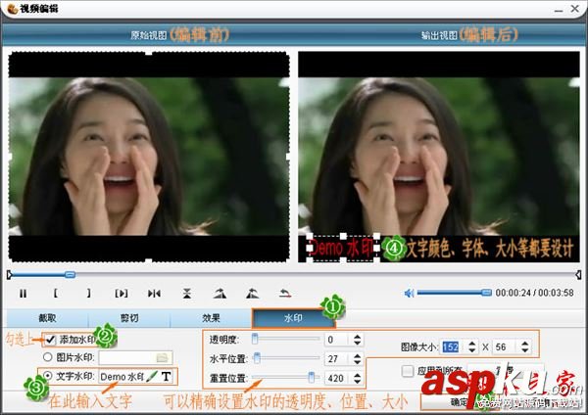Close the 视频编辑 window
Image resolution: width=588 pixels, height=415 pixels.
tap(575, 8)
